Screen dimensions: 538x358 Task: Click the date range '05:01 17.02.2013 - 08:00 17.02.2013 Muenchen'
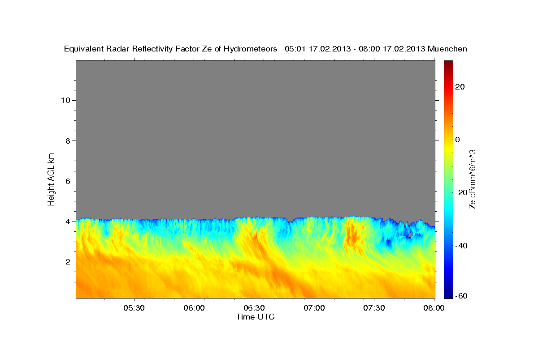click(x=376, y=49)
